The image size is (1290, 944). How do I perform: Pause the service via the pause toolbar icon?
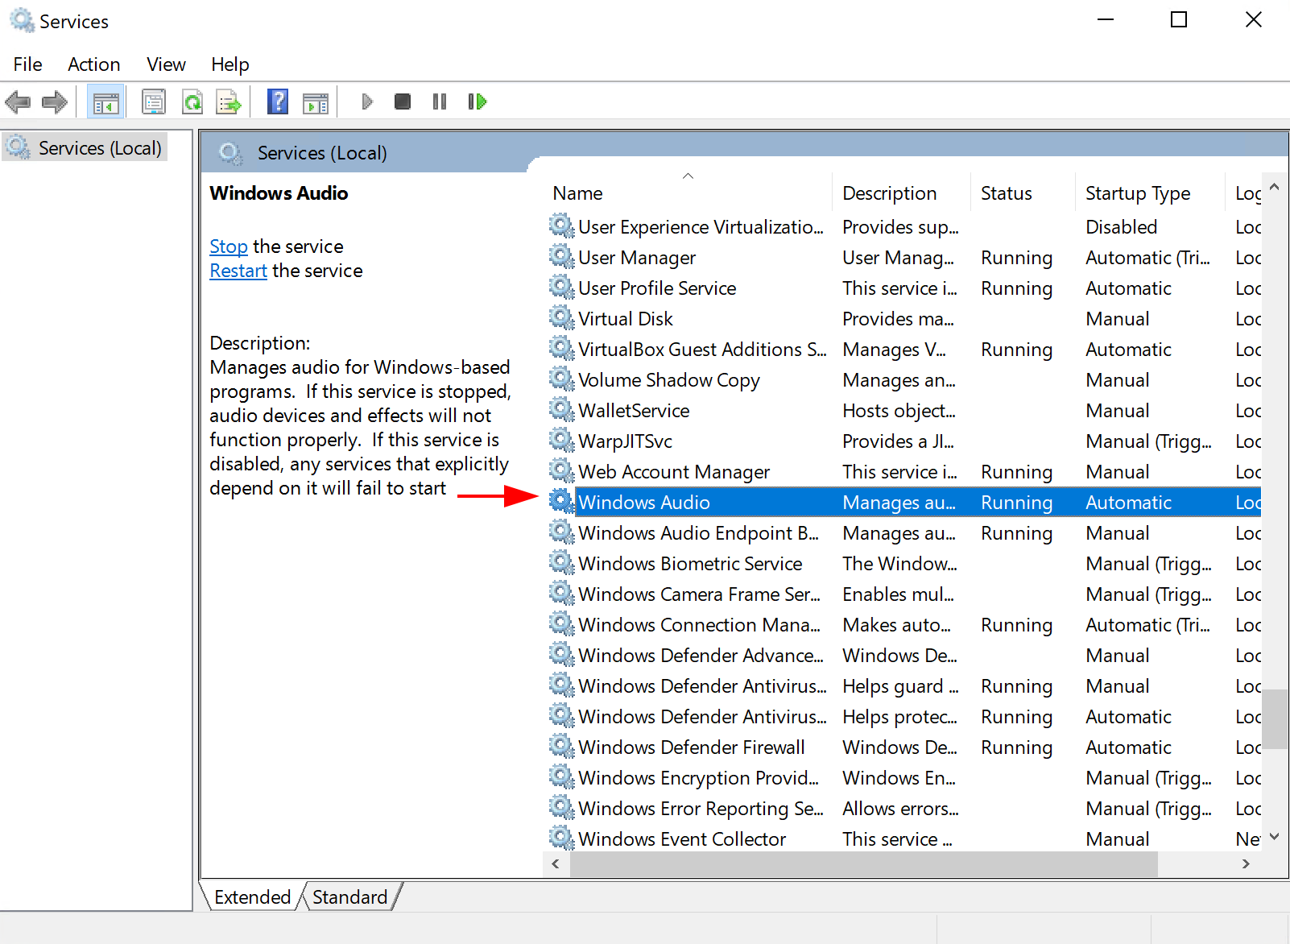click(439, 101)
